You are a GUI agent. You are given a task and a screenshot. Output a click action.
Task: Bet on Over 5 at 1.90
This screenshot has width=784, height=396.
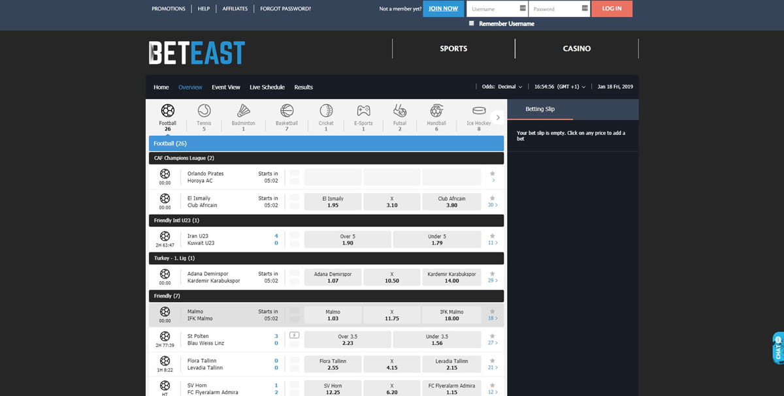click(348, 239)
